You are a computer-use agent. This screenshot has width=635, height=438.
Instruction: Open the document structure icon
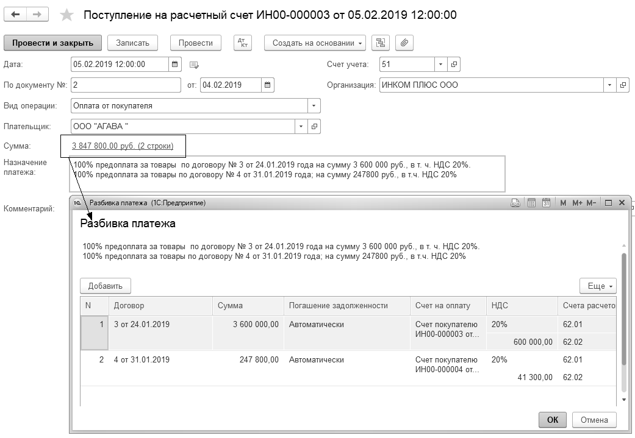pyautogui.click(x=380, y=43)
